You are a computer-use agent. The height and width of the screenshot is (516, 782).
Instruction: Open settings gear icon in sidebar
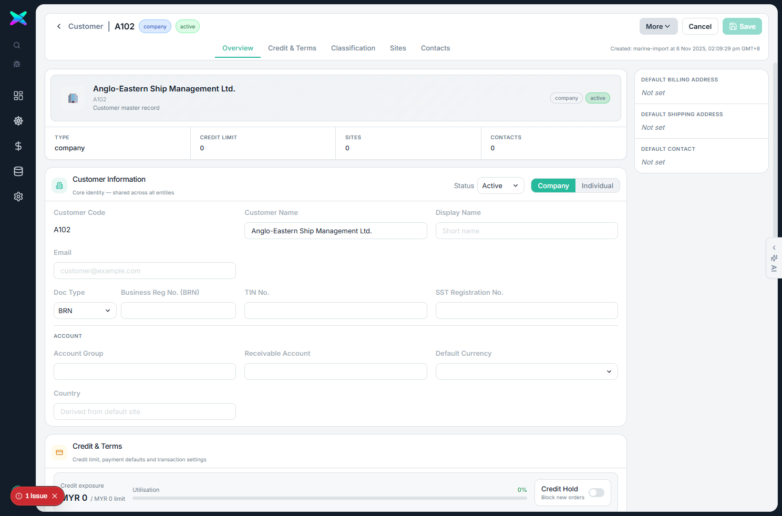(18, 197)
